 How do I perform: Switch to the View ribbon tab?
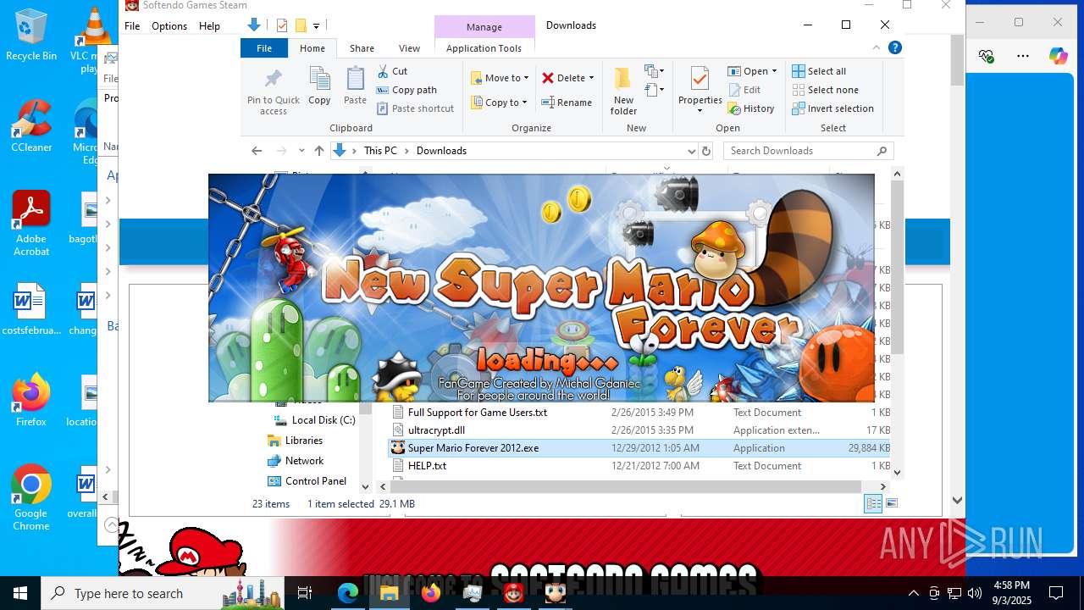point(409,48)
